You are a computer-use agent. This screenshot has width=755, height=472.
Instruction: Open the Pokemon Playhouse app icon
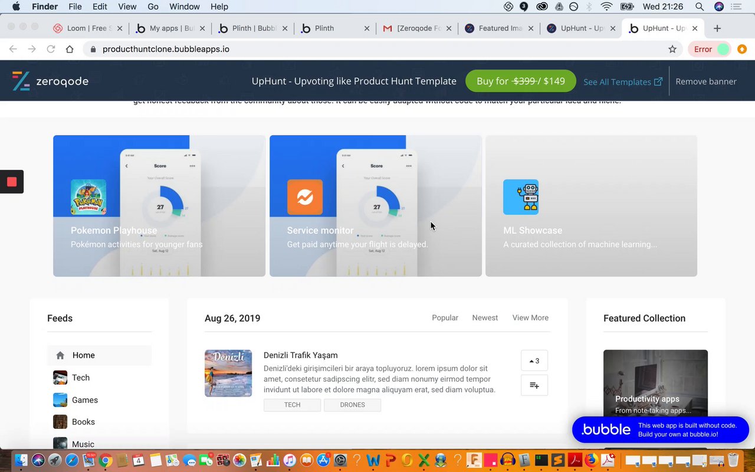[88, 197]
